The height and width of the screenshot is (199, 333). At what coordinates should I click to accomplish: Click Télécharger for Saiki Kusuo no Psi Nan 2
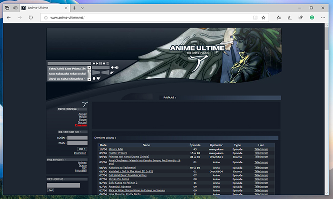point(261,183)
